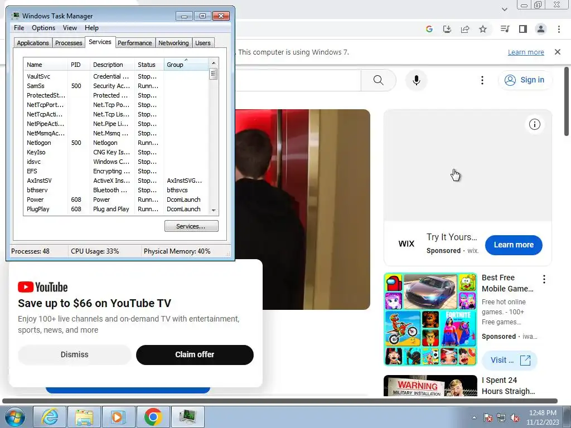Open the taskbar clock showing 12:48 PM
The height and width of the screenshot is (428, 571).
click(x=542, y=417)
